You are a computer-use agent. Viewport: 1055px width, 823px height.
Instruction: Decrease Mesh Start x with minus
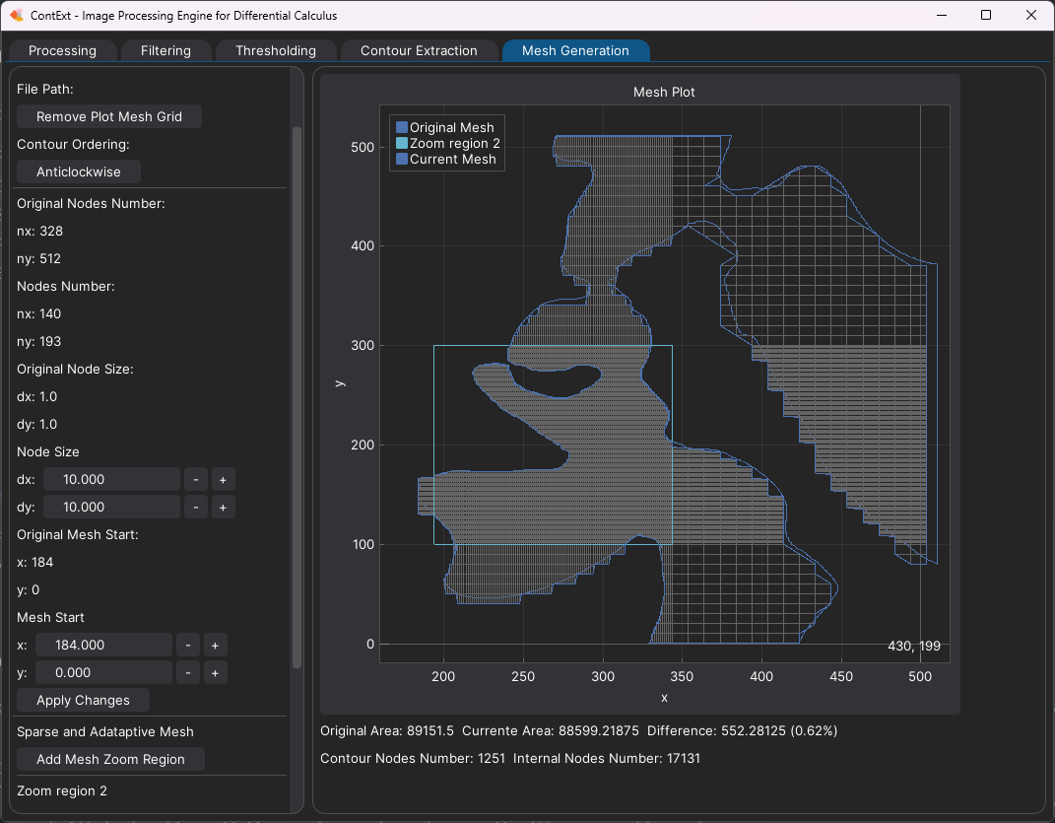click(187, 646)
